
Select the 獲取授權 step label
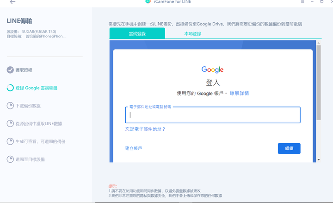(x=24, y=70)
